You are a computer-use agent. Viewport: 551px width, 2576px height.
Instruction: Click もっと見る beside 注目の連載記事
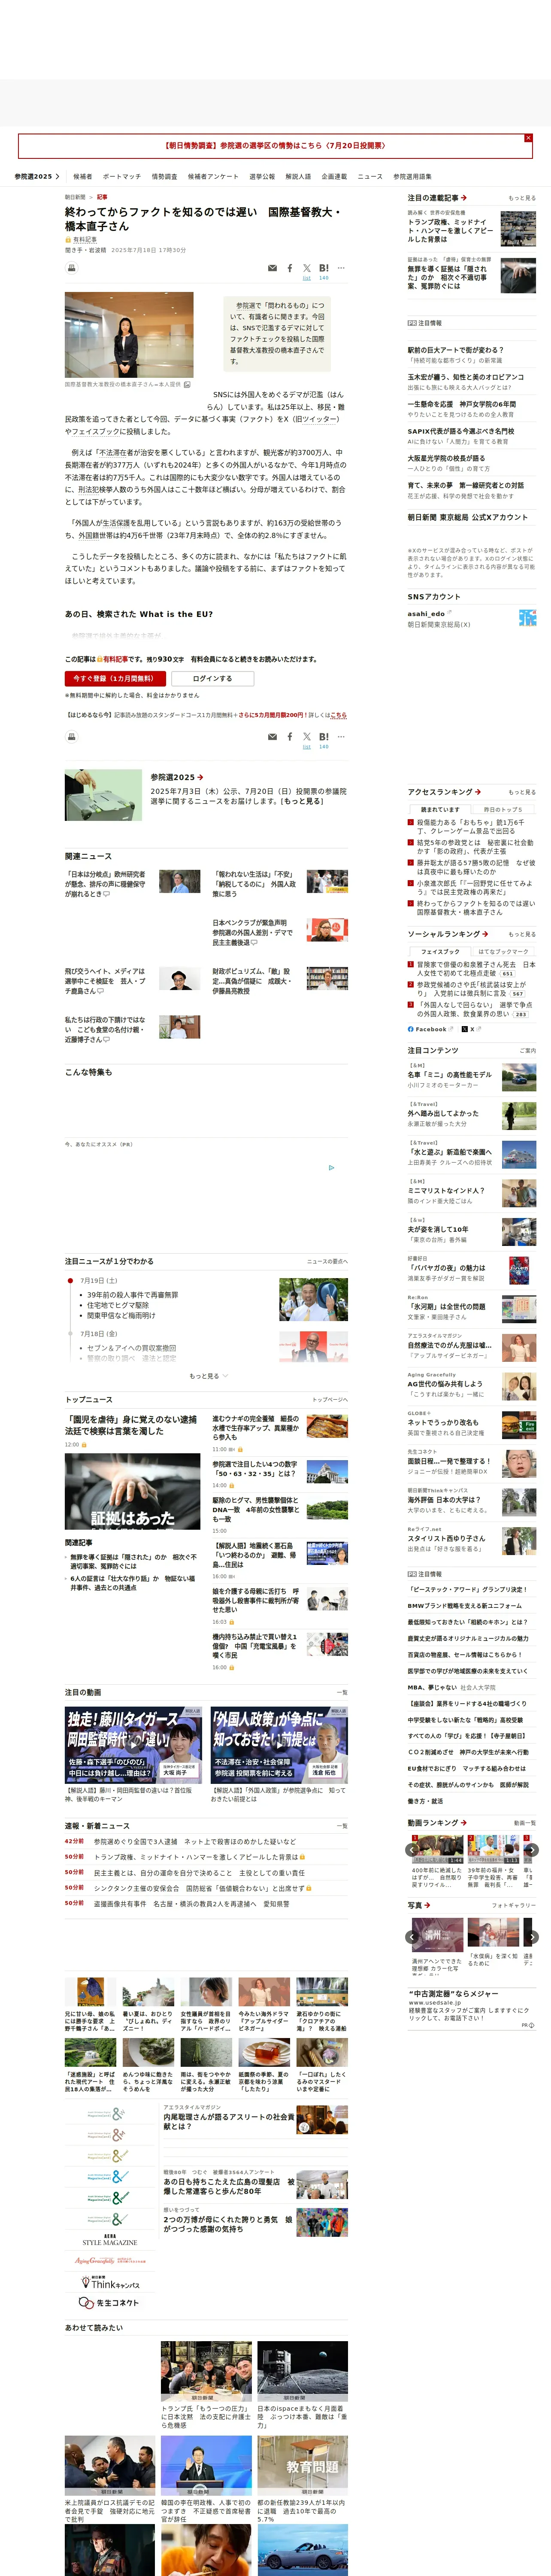tap(522, 198)
